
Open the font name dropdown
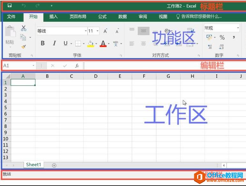(x=86, y=31)
